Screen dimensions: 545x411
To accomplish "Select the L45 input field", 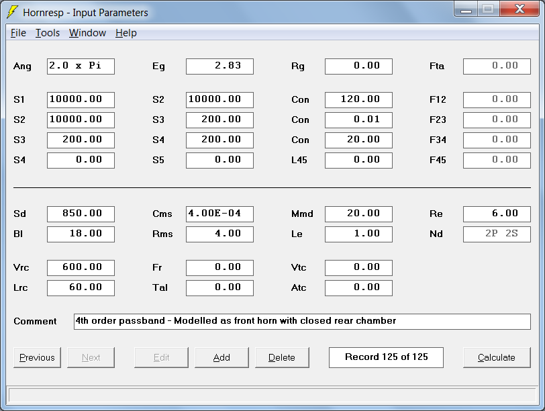I will (358, 161).
